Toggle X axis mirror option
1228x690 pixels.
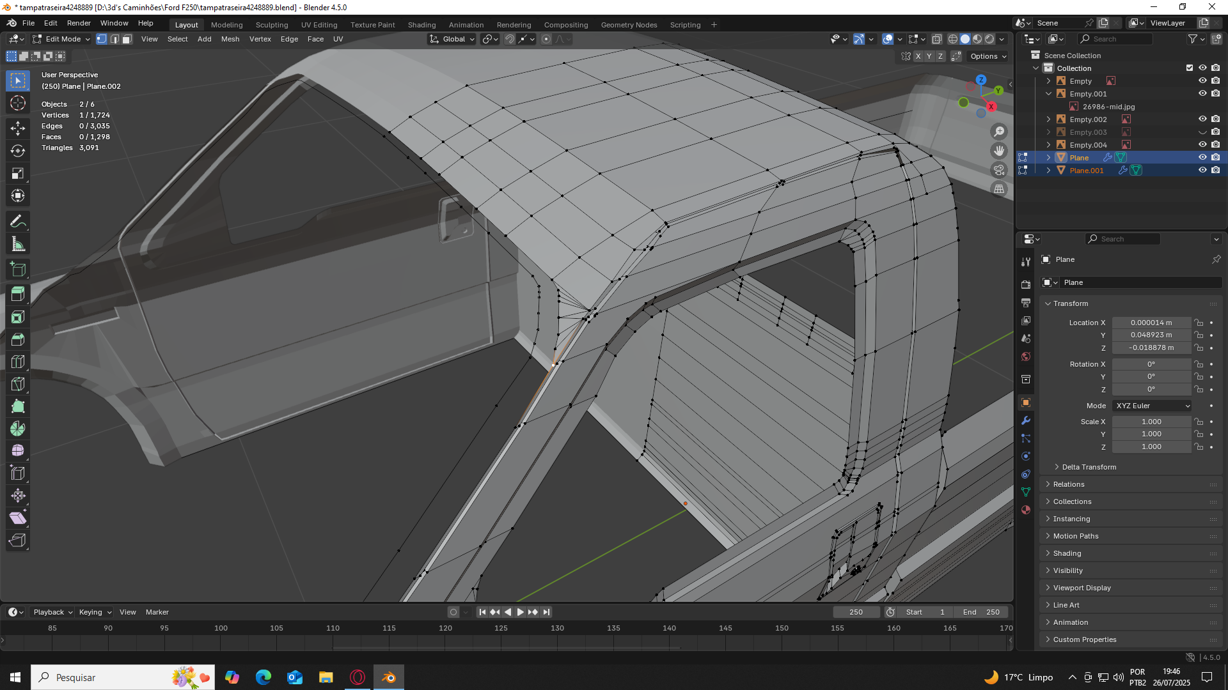point(918,56)
